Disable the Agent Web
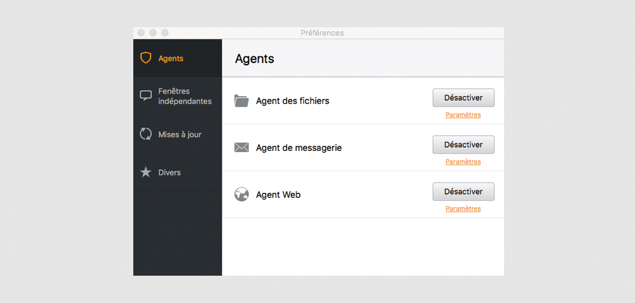The image size is (635, 303). (463, 191)
